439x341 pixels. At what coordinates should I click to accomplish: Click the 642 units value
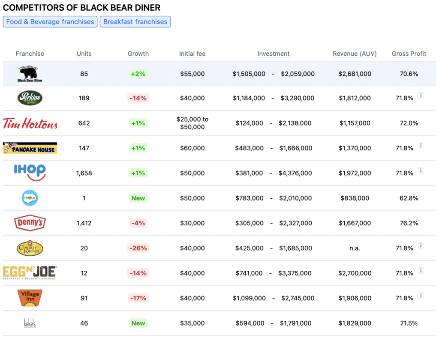coord(84,123)
